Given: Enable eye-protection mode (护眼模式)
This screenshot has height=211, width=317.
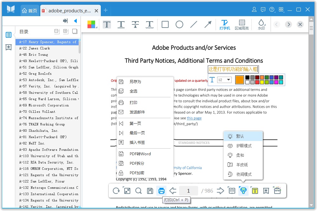Looking at the screenshot, I should [243, 146].
